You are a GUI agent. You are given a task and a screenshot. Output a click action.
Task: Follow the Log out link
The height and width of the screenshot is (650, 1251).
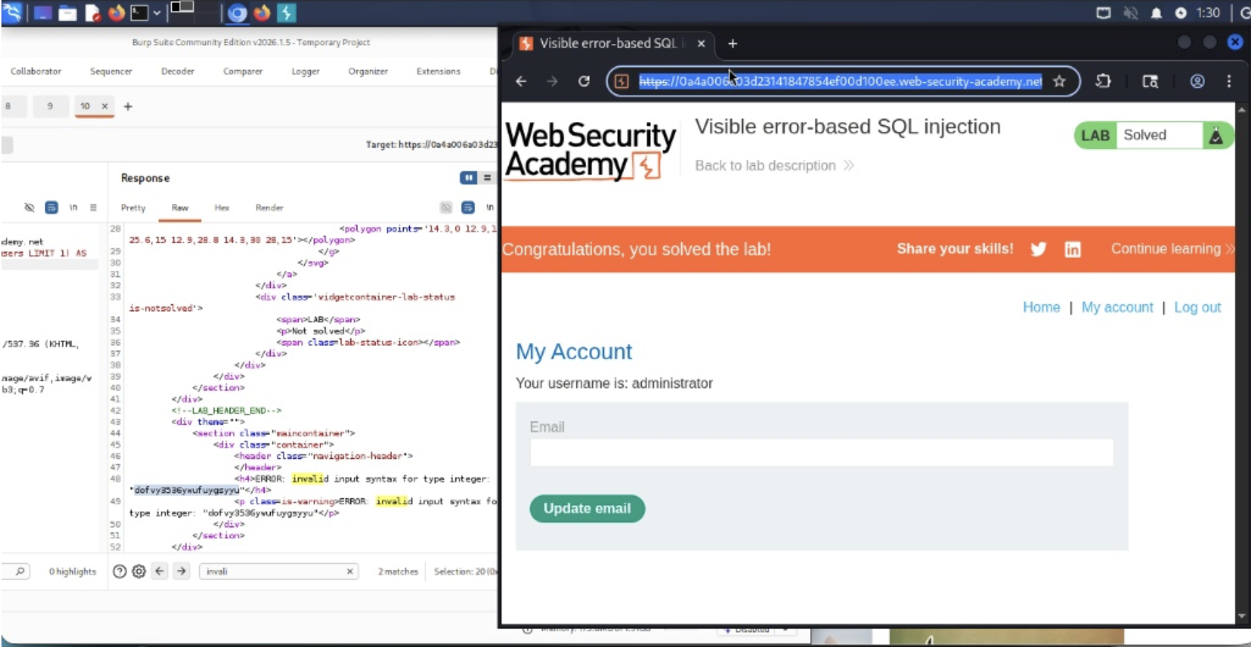click(x=1197, y=307)
